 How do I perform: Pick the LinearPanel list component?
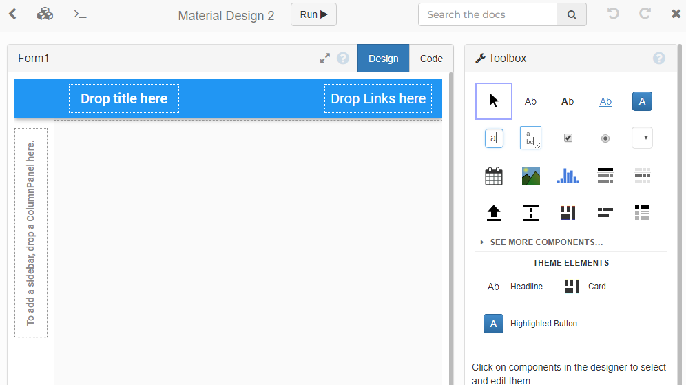[642, 213]
